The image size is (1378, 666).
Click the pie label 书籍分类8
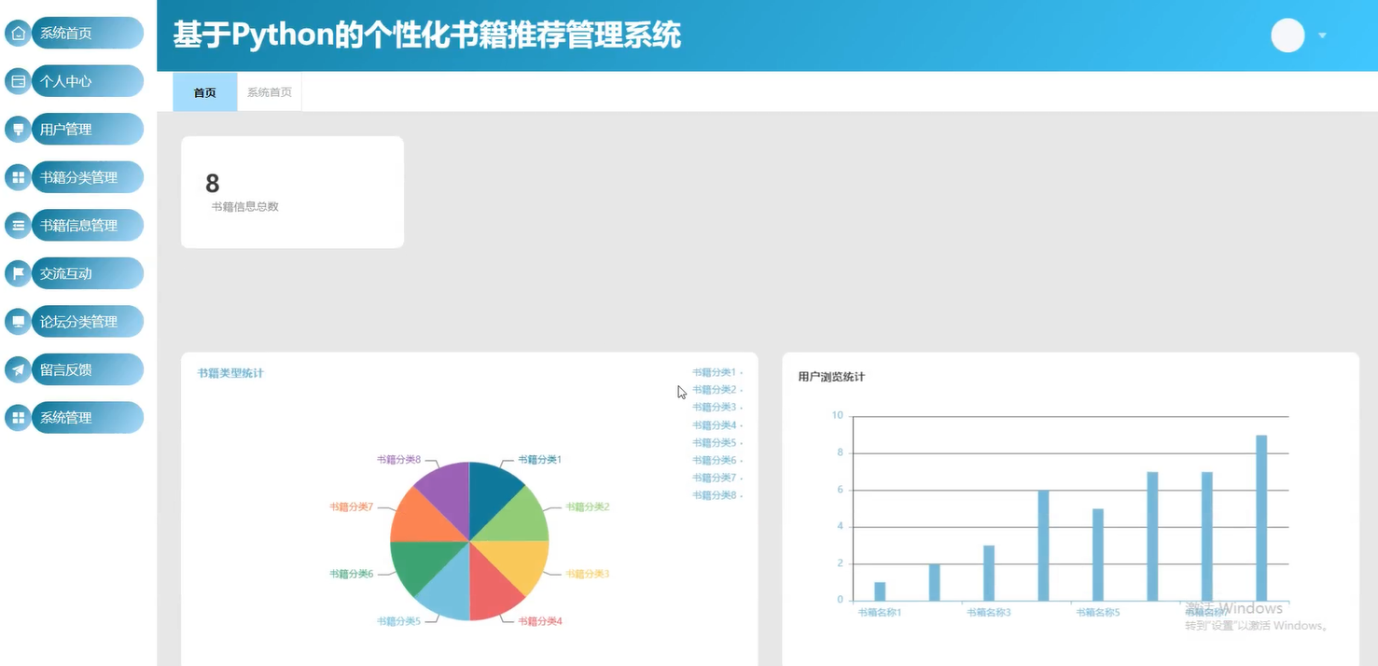(398, 460)
